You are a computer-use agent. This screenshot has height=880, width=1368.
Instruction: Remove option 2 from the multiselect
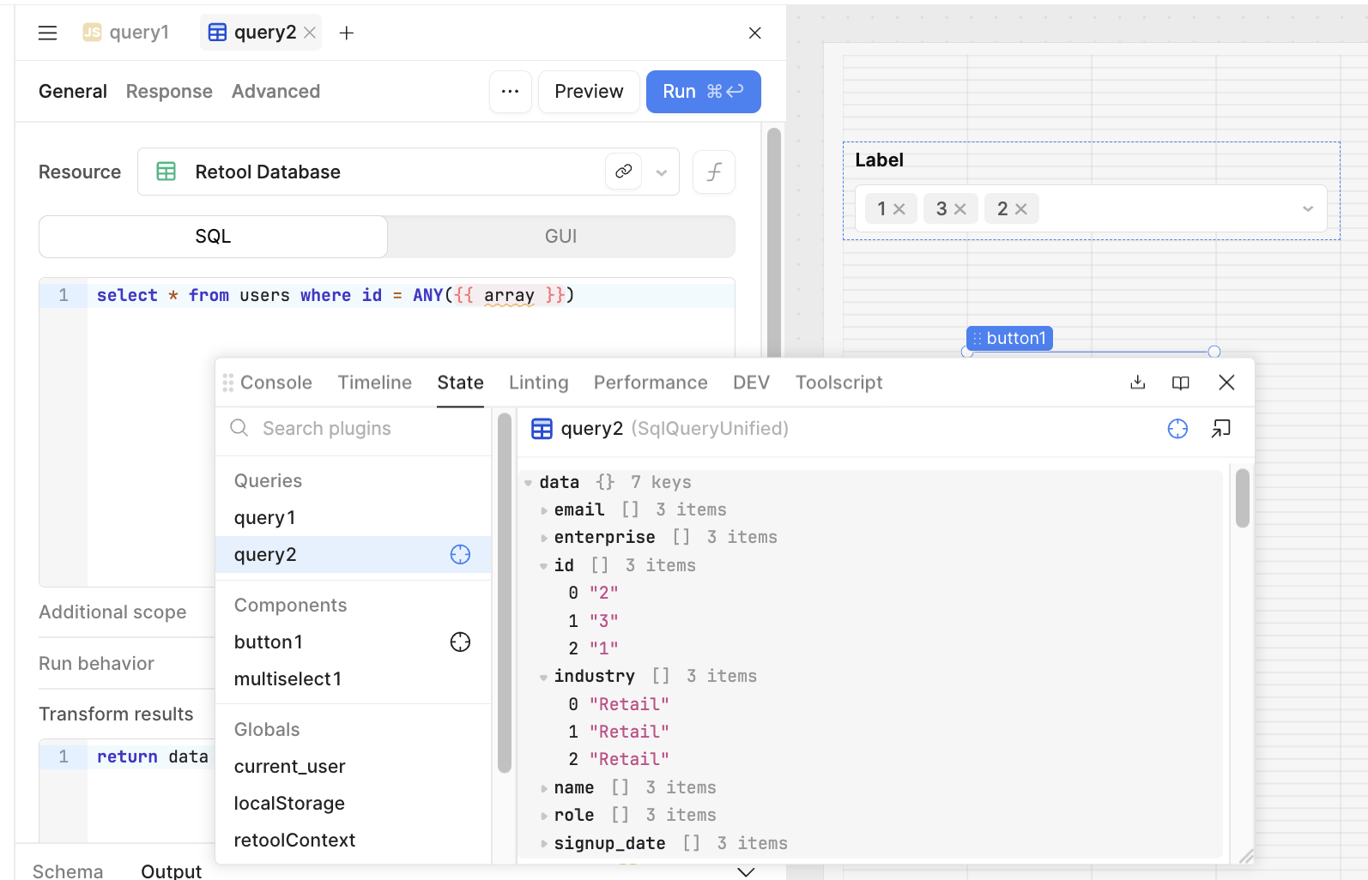click(x=1021, y=209)
